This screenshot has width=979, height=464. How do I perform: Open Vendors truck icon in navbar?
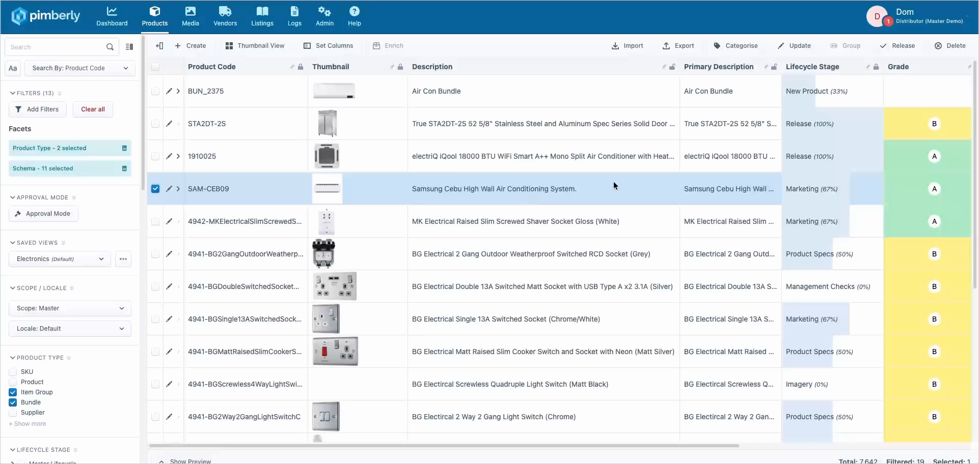coord(225,11)
